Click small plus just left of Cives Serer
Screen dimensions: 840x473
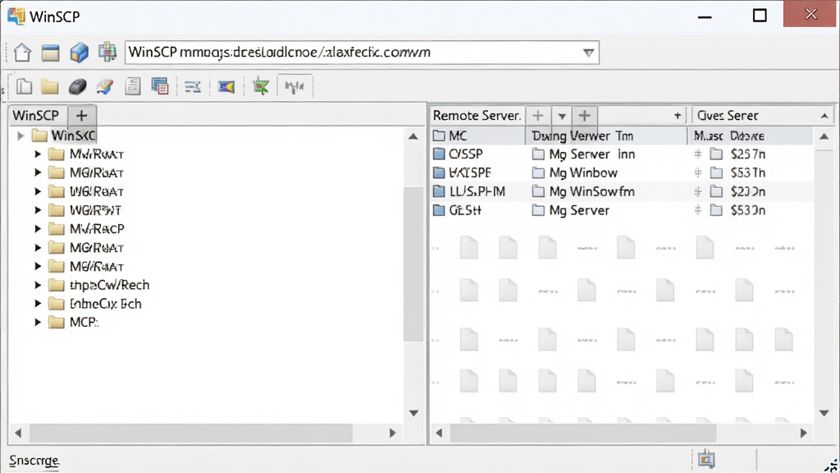point(678,115)
